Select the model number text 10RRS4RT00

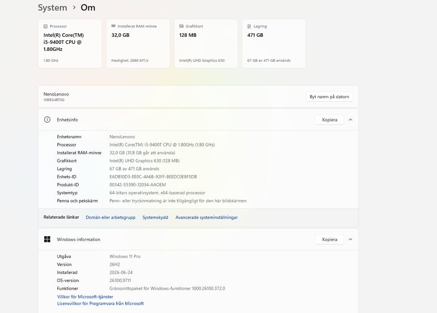[54, 100]
